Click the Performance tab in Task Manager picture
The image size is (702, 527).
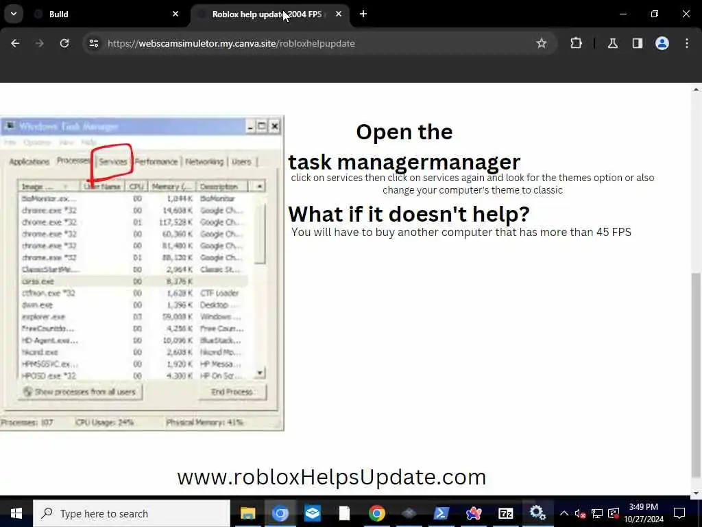coord(156,162)
